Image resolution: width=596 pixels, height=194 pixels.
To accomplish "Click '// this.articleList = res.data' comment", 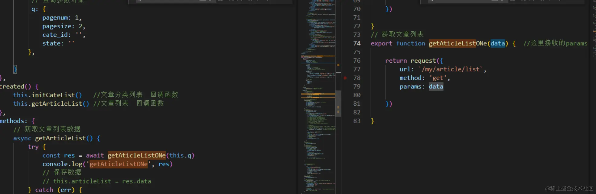I will [x=97, y=181].
